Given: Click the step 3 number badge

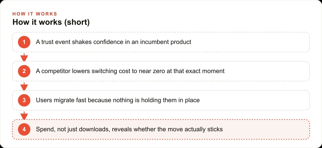Looking at the screenshot, I should coord(24,100).
